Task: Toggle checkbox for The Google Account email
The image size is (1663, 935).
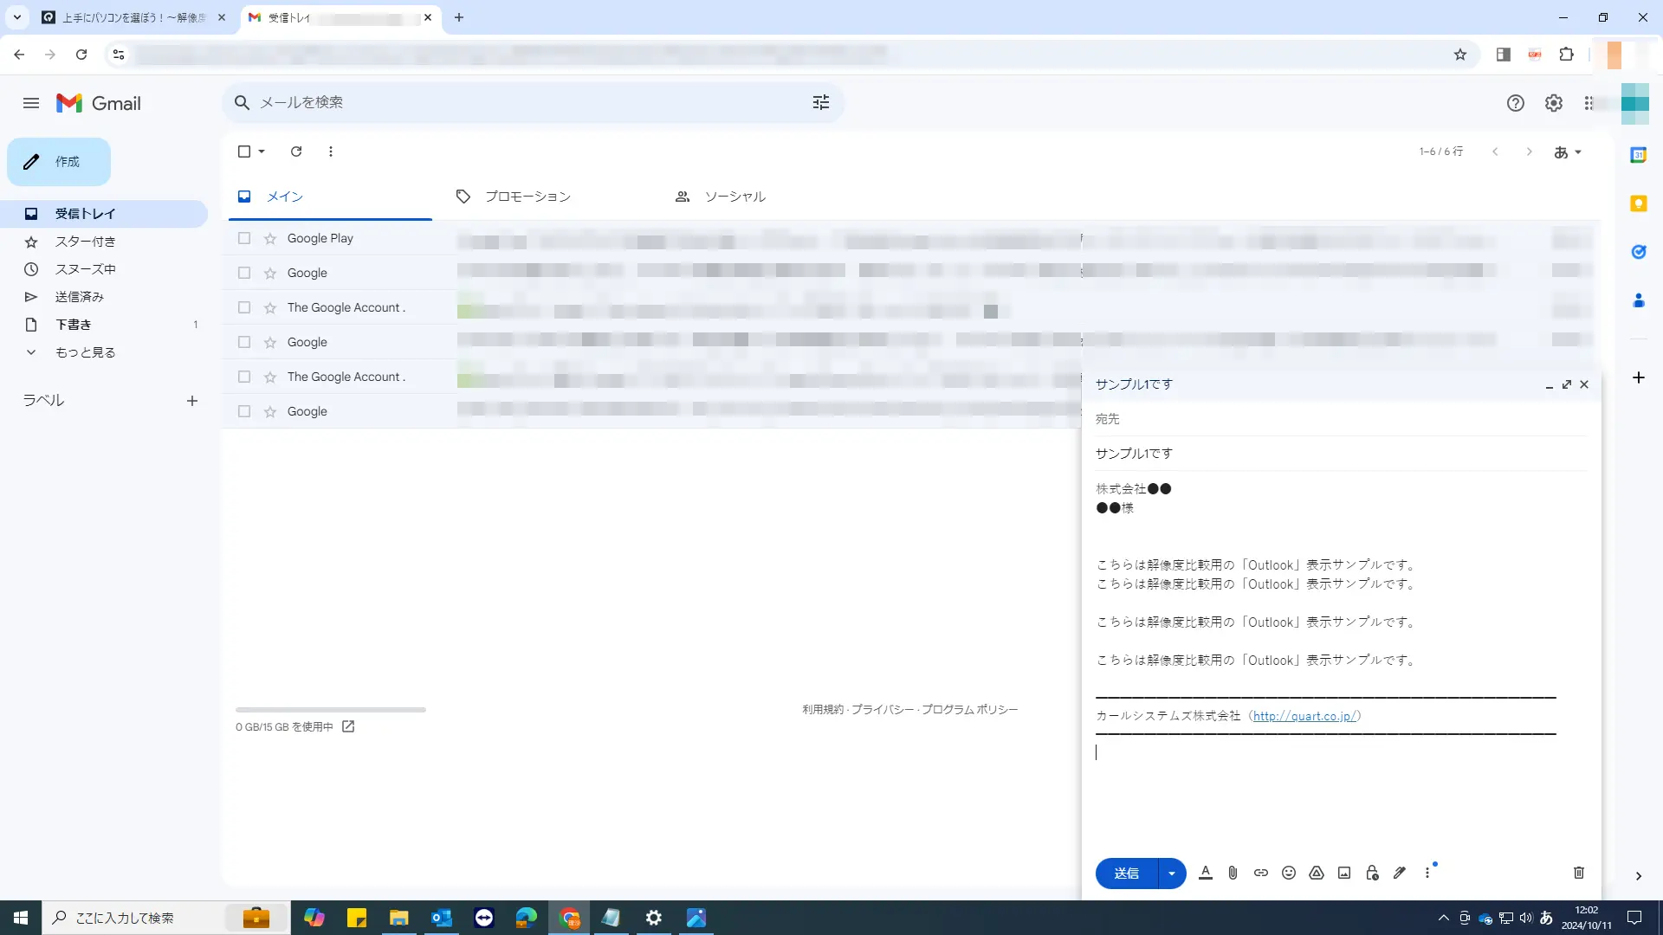Action: click(x=243, y=306)
